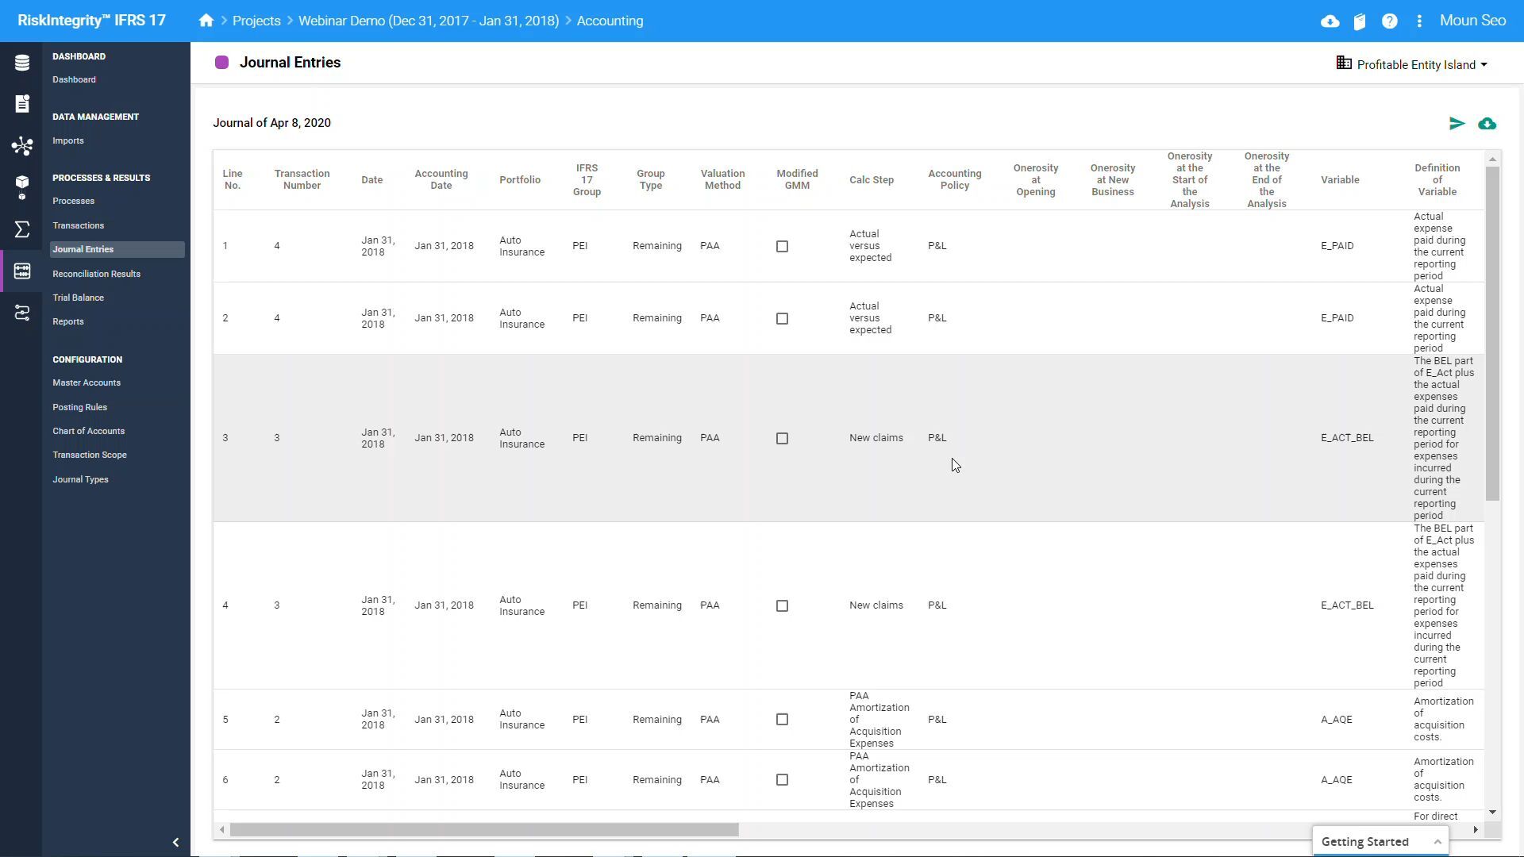Click Projects in the breadcrumb
1524x857 pixels.
[256, 21]
